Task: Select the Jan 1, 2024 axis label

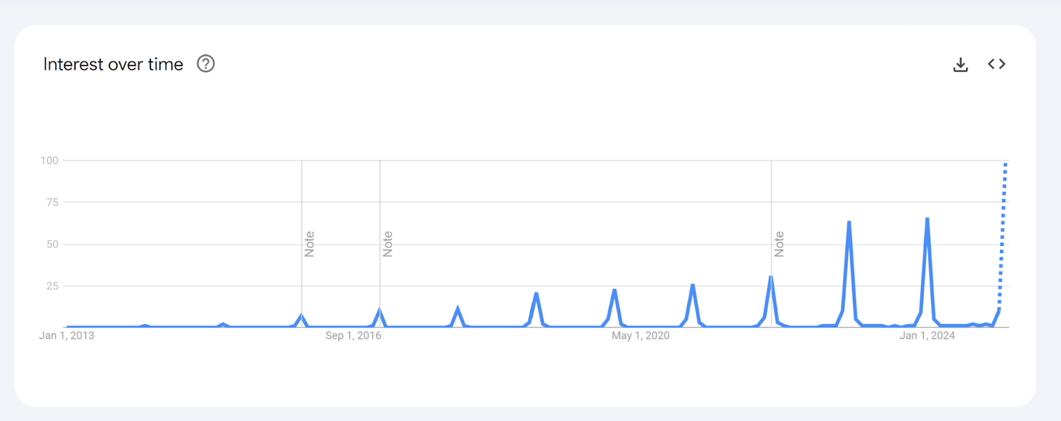Action: click(x=927, y=335)
